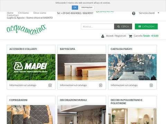166x124 pixels.
Task: Click the user account icon
Action: click(103, 36)
